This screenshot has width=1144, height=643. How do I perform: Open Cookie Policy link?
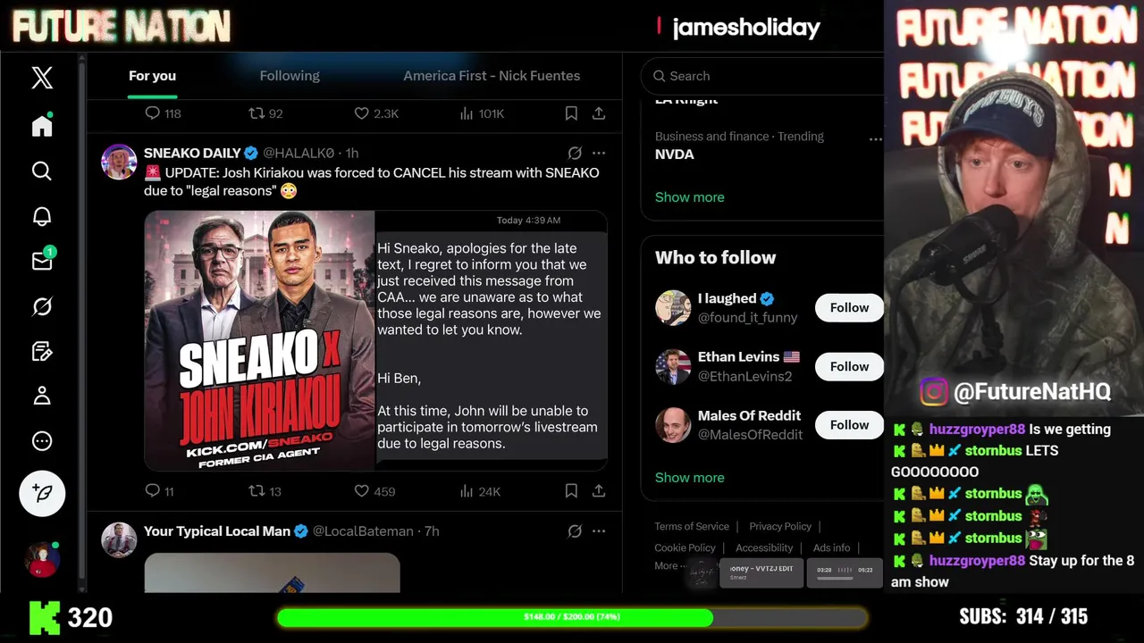[685, 548]
